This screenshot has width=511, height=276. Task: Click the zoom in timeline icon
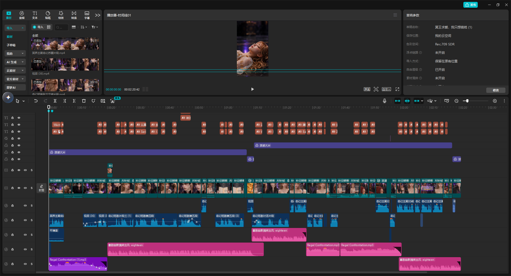495,101
